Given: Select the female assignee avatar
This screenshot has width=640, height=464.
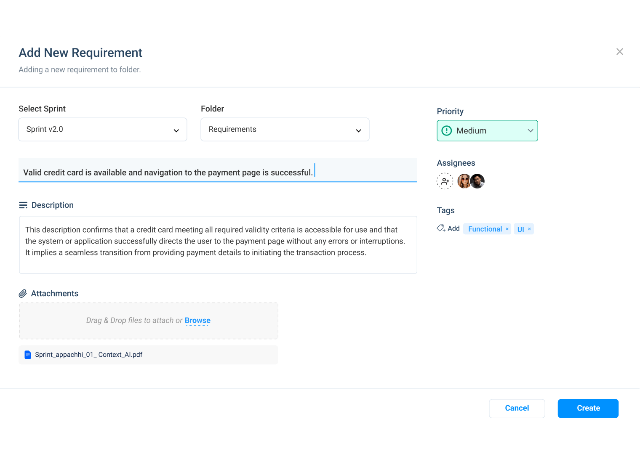Looking at the screenshot, I should (464, 181).
